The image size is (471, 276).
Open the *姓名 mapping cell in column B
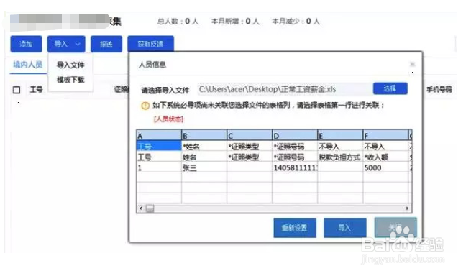tap(204, 146)
